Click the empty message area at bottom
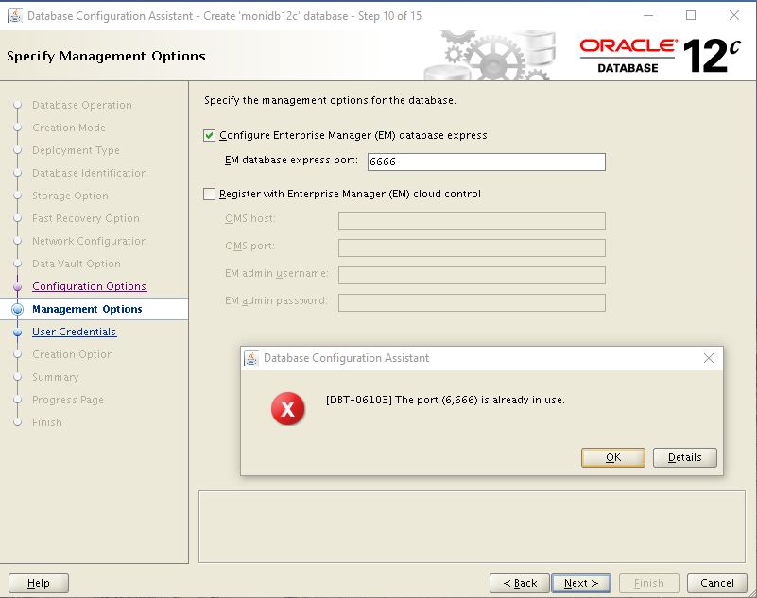 472,526
